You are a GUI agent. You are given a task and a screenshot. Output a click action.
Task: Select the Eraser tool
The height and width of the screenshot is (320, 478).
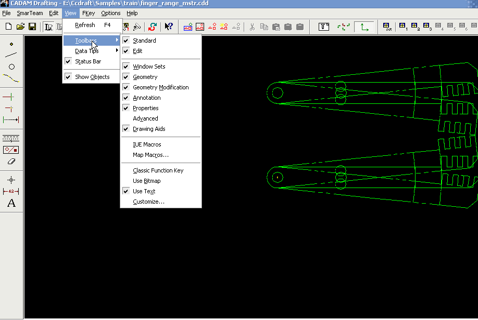coord(11,162)
